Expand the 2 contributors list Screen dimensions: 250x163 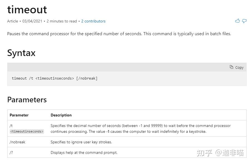(93, 21)
